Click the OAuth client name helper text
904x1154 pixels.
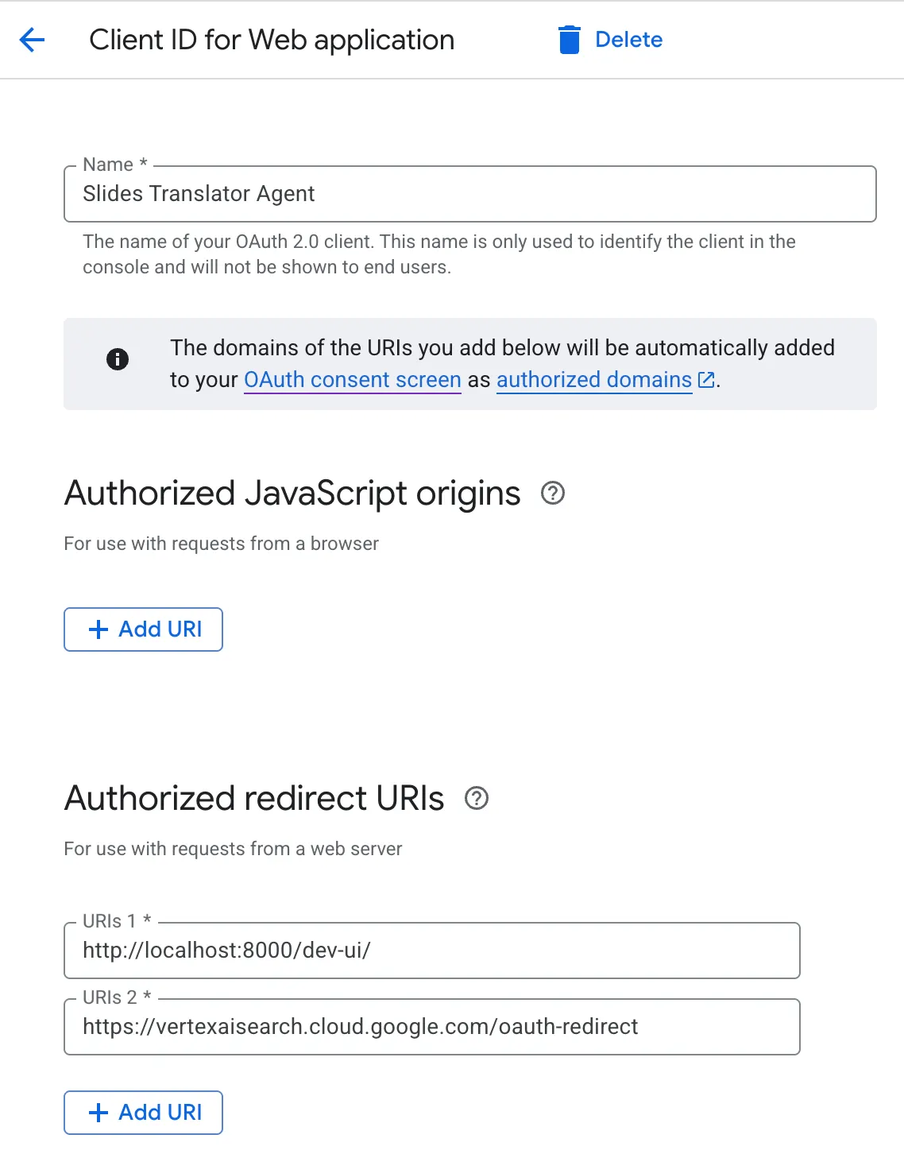[x=439, y=254]
